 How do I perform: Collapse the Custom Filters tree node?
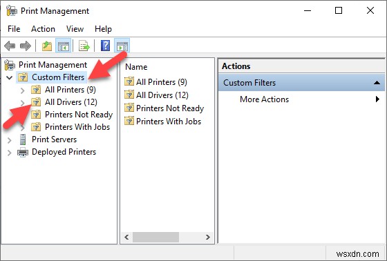(10, 78)
